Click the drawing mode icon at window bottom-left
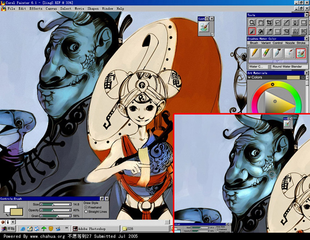The image size is (310, 240). pos(3,222)
